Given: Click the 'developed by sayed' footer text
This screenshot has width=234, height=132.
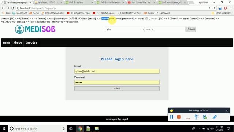Looking at the screenshot, I should [117, 119].
